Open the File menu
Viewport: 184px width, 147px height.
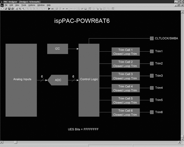(x=6, y=5)
